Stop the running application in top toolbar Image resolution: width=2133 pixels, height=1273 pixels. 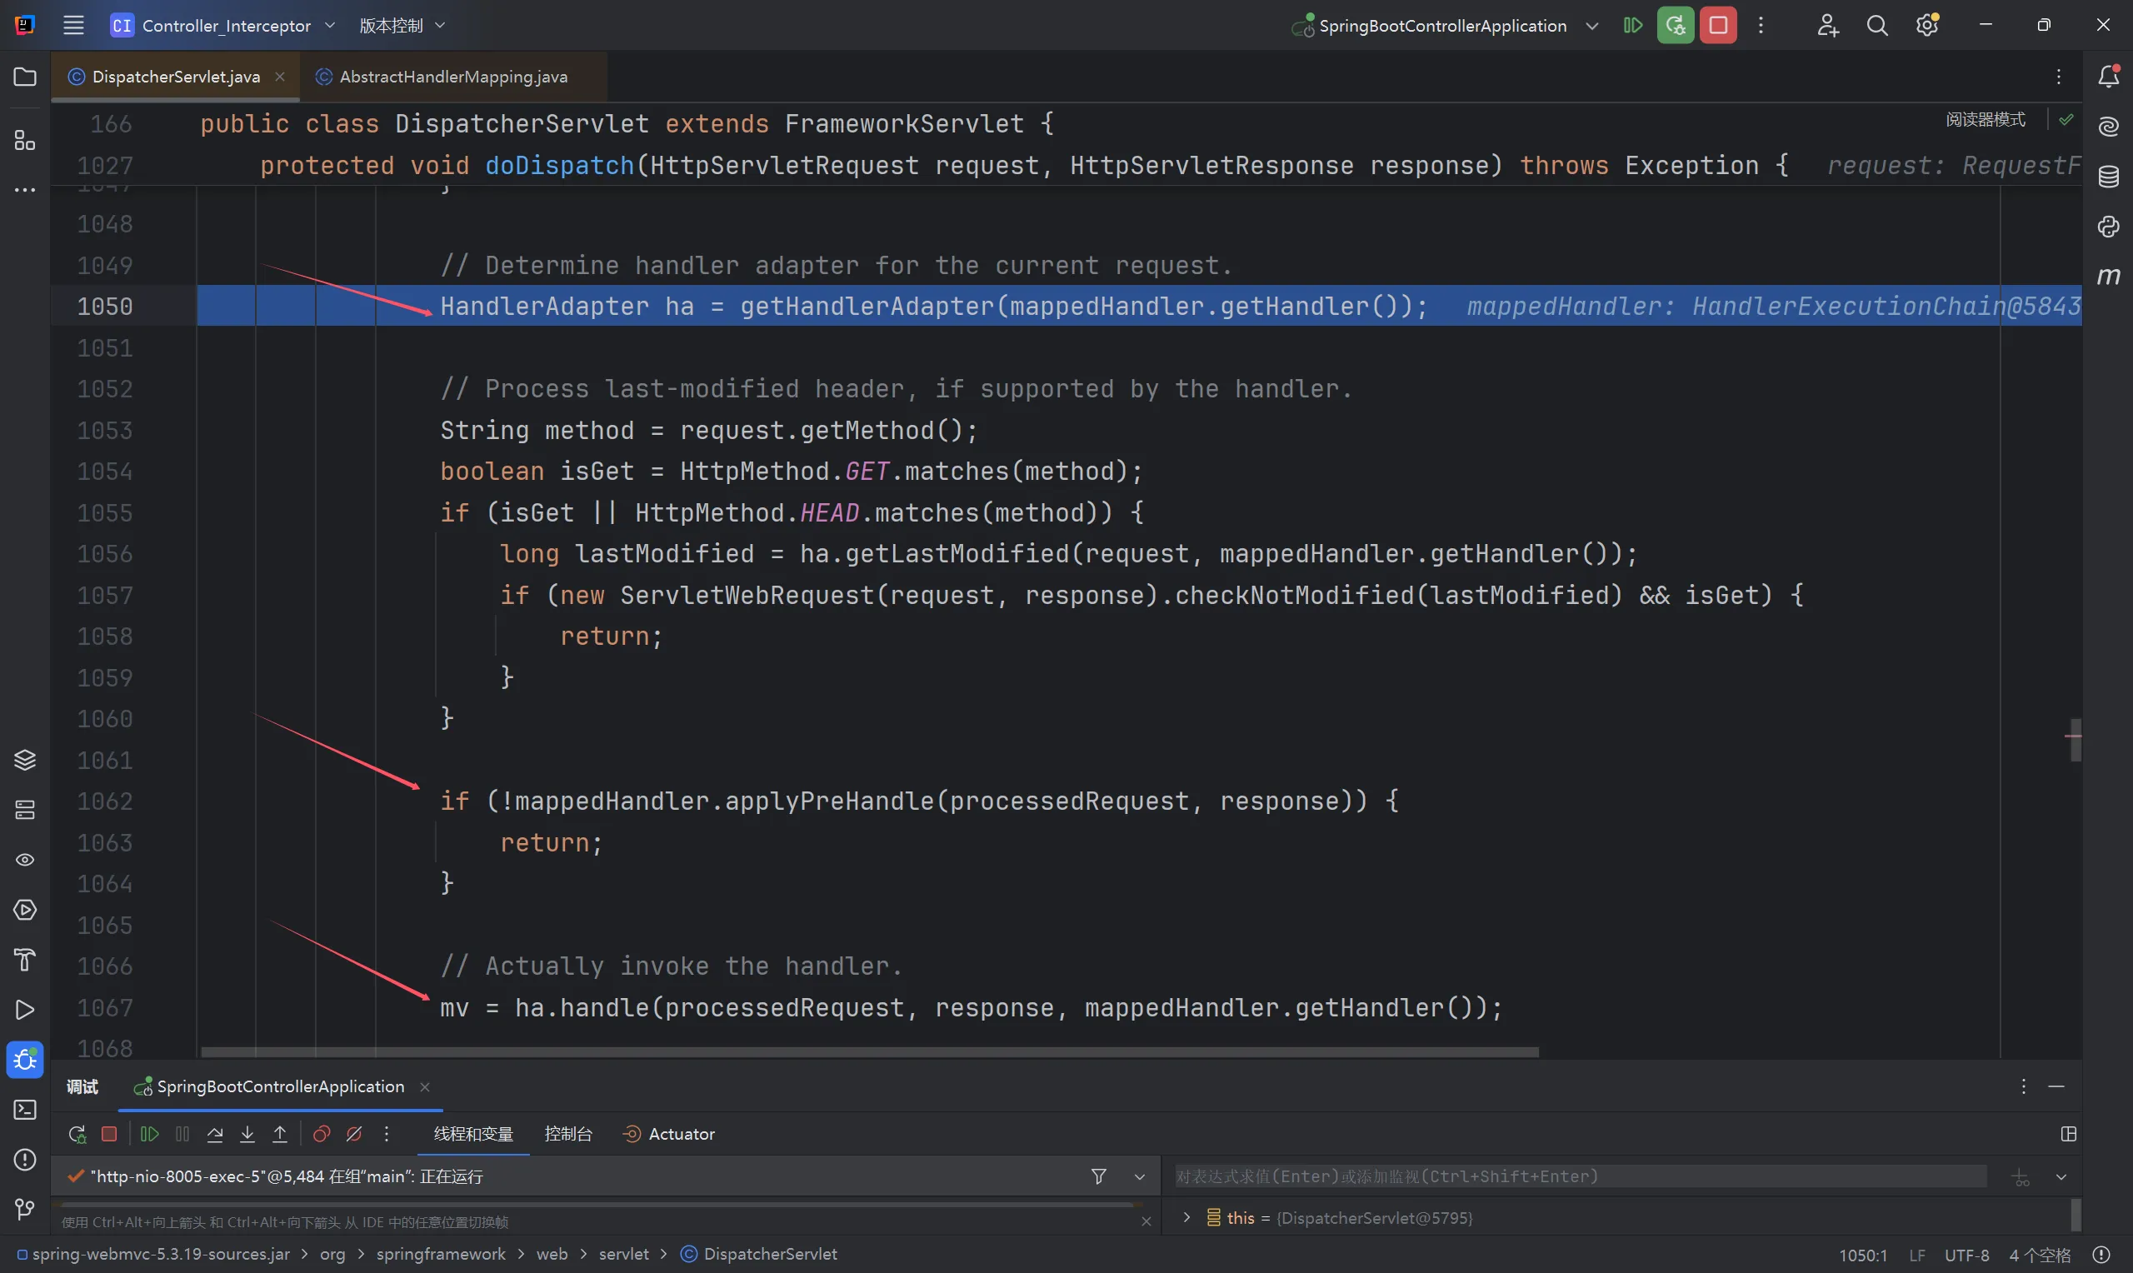pos(1718,25)
